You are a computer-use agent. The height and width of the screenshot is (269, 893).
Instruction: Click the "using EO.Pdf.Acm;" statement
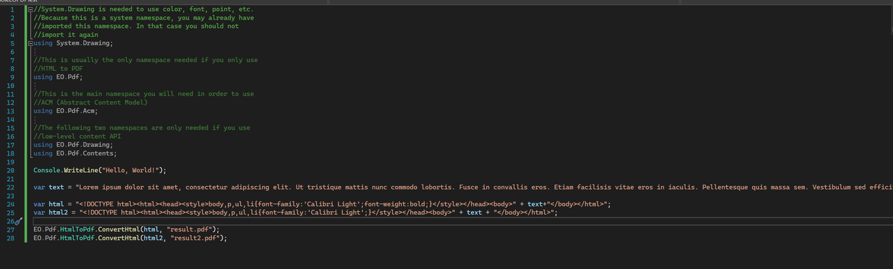tap(66, 111)
